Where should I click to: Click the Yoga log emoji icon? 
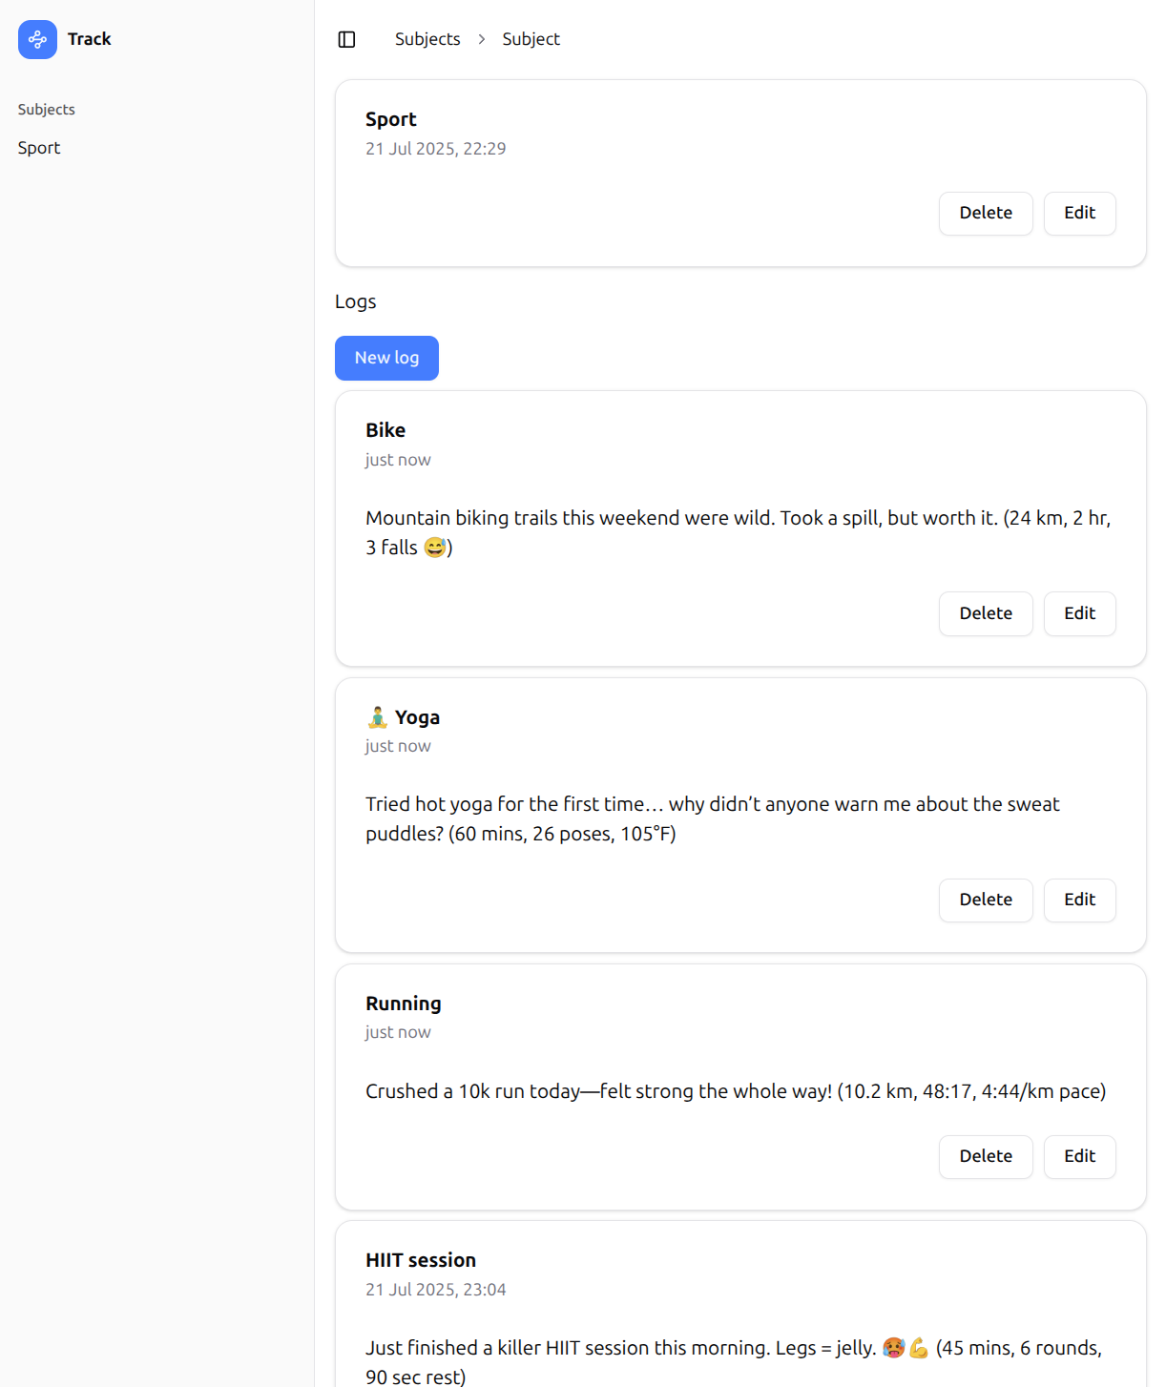pos(377,717)
